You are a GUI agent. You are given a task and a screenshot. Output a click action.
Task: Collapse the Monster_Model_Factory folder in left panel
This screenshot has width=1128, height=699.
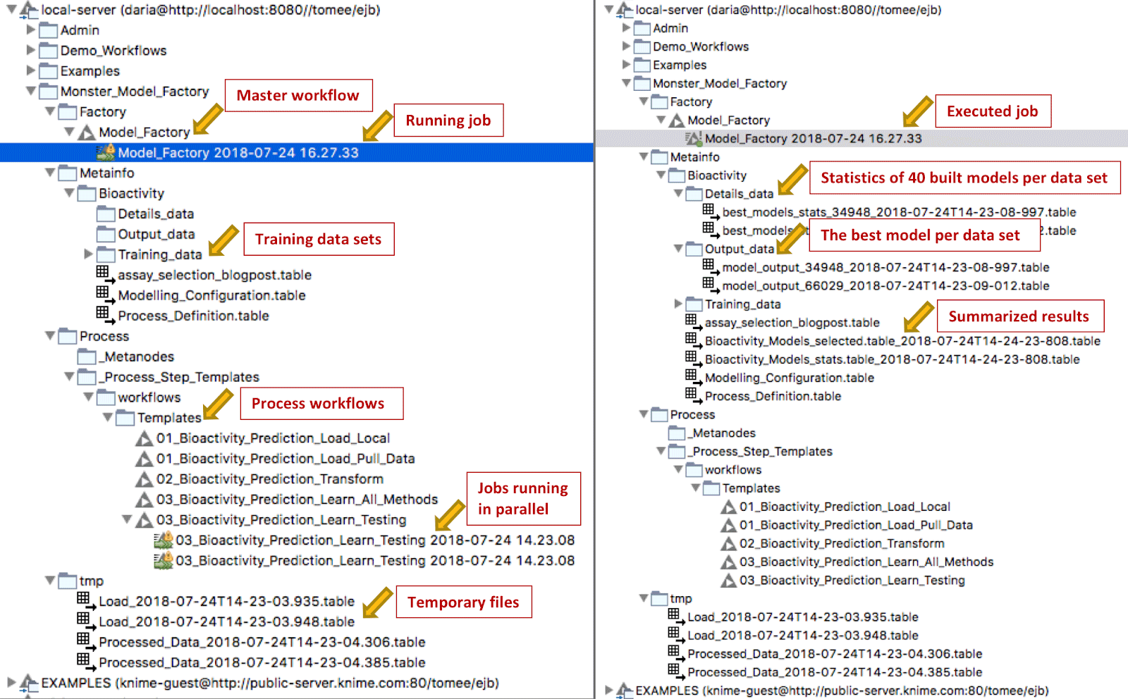pos(31,91)
